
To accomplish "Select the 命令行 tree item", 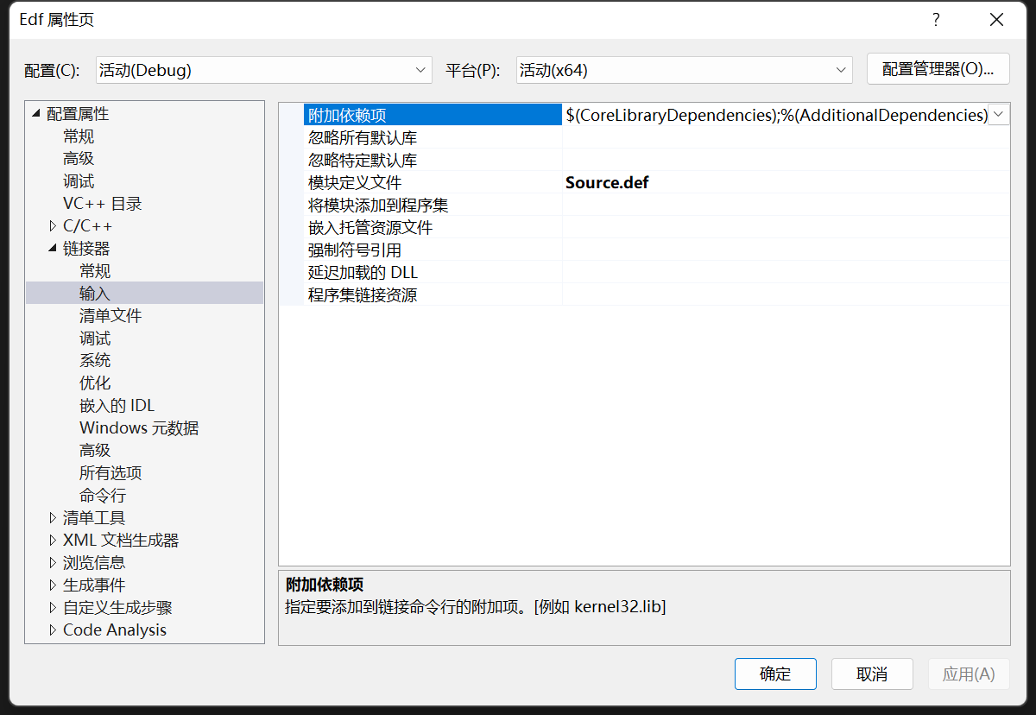I will [103, 496].
